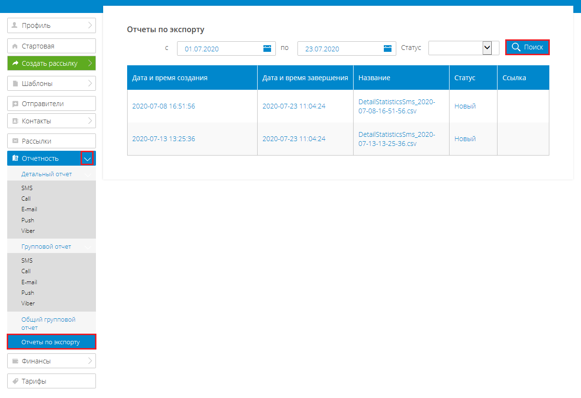Screen dimensions: 581x398
Task: Open SMS under Групповой отчет
Action: [27, 261]
